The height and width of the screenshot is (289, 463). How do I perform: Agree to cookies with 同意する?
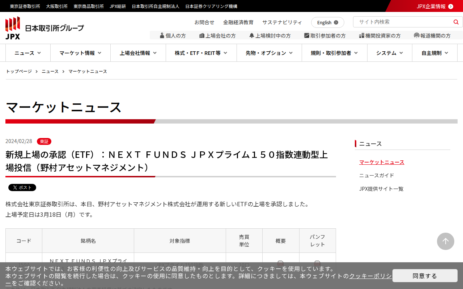coord(425,276)
